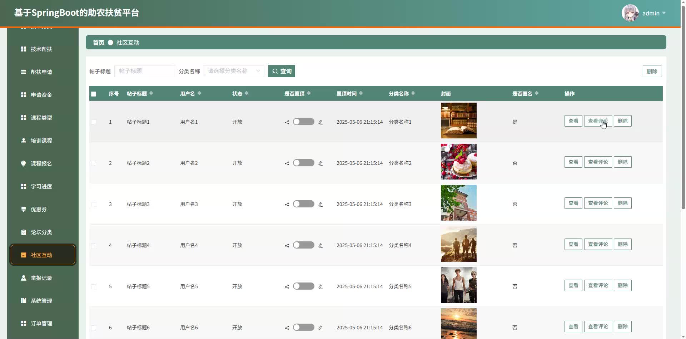Viewport: 686px width, 339px height.
Task: Check the select-all checkbox in table header
Action: click(x=94, y=94)
